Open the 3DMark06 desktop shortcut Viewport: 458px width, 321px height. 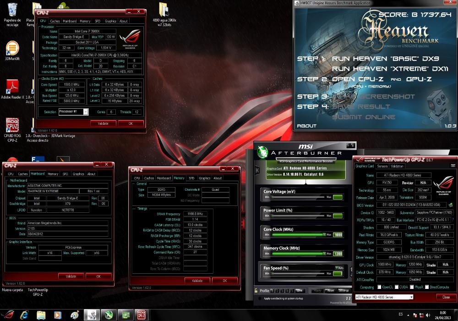pos(12,50)
